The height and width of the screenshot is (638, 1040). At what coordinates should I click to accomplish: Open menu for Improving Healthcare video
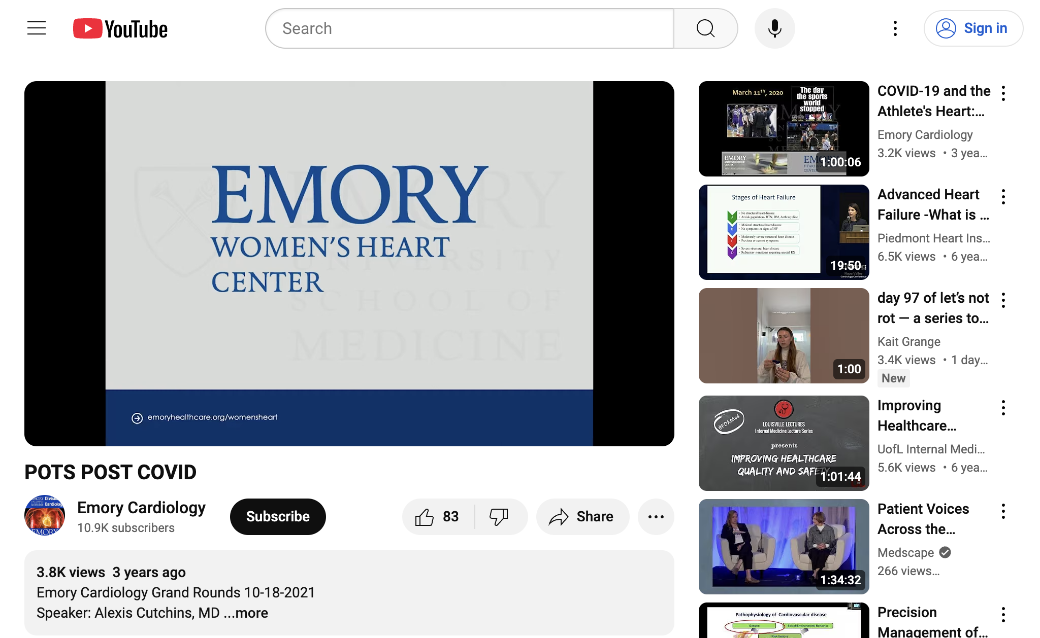1003,408
